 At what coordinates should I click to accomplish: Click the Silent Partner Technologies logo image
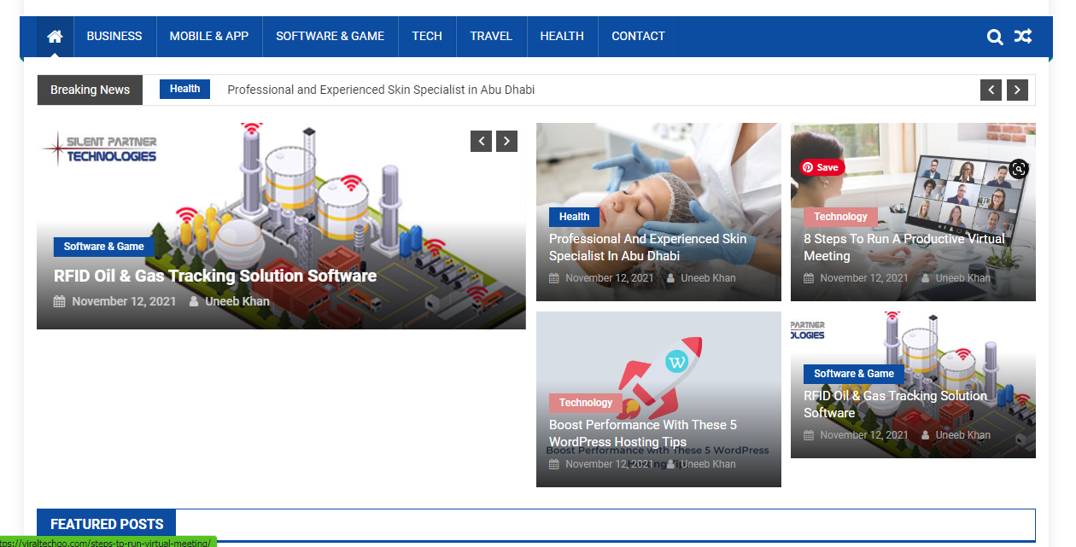[x=101, y=148]
